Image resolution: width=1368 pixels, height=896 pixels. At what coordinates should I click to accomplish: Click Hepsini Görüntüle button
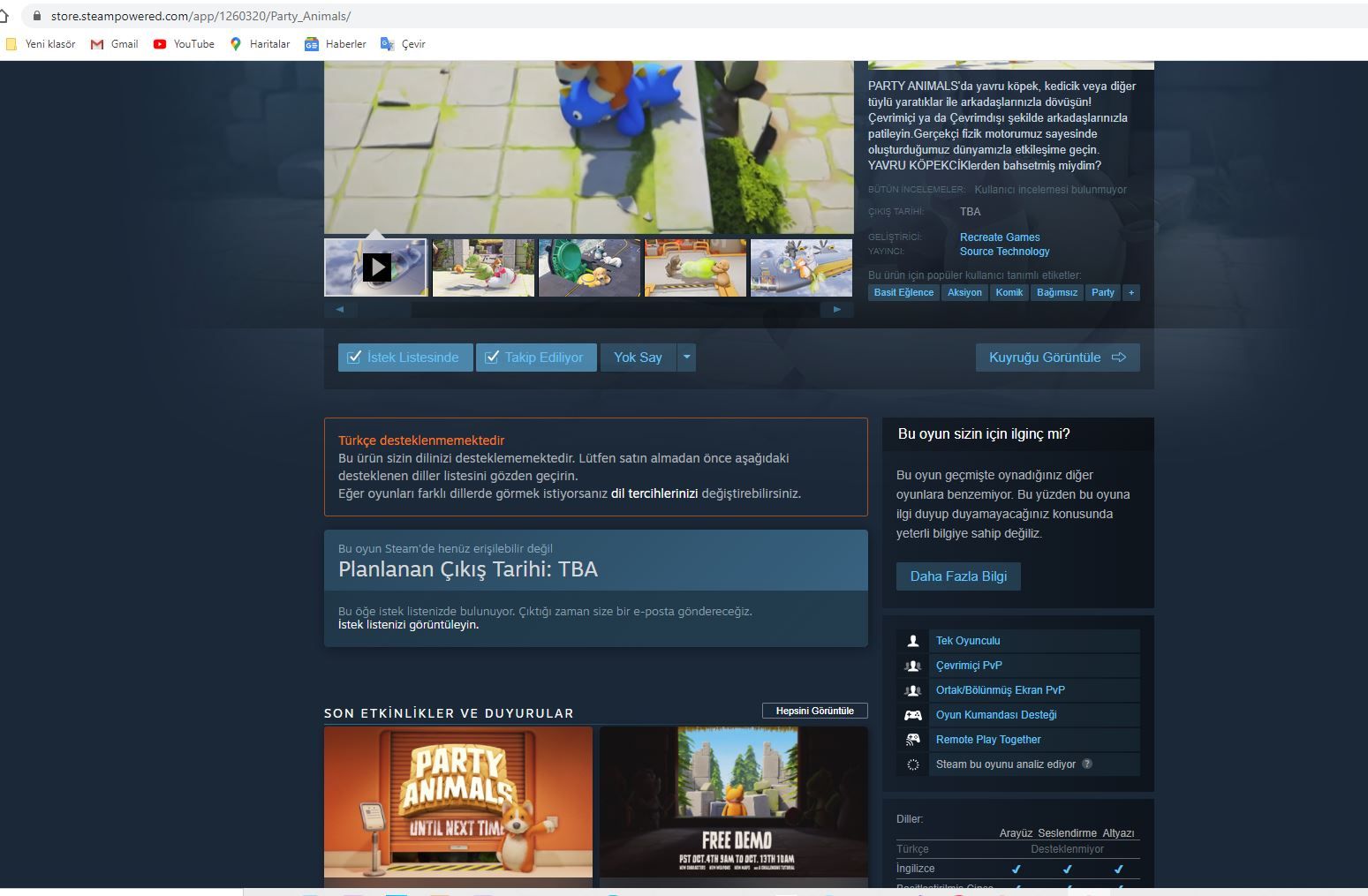(x=815, y=711)
